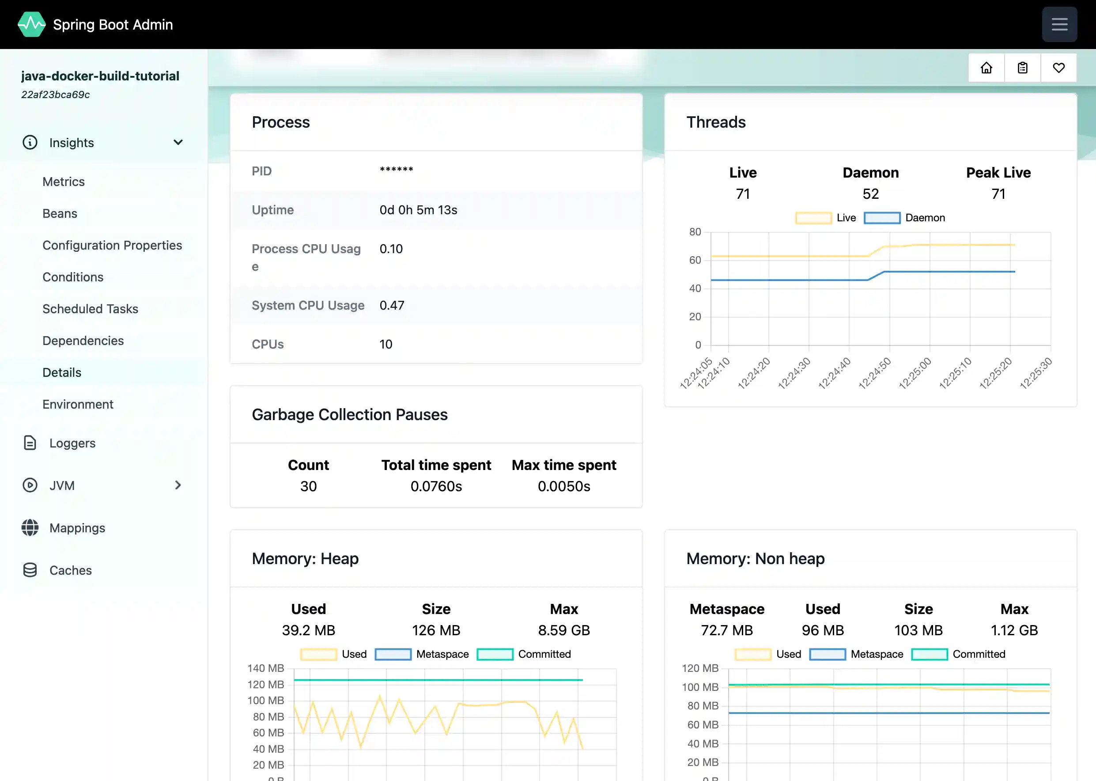1096x781 pixels.
Task: Open the hamburger menu in the top bar
Action: (x=1059, y=24)
